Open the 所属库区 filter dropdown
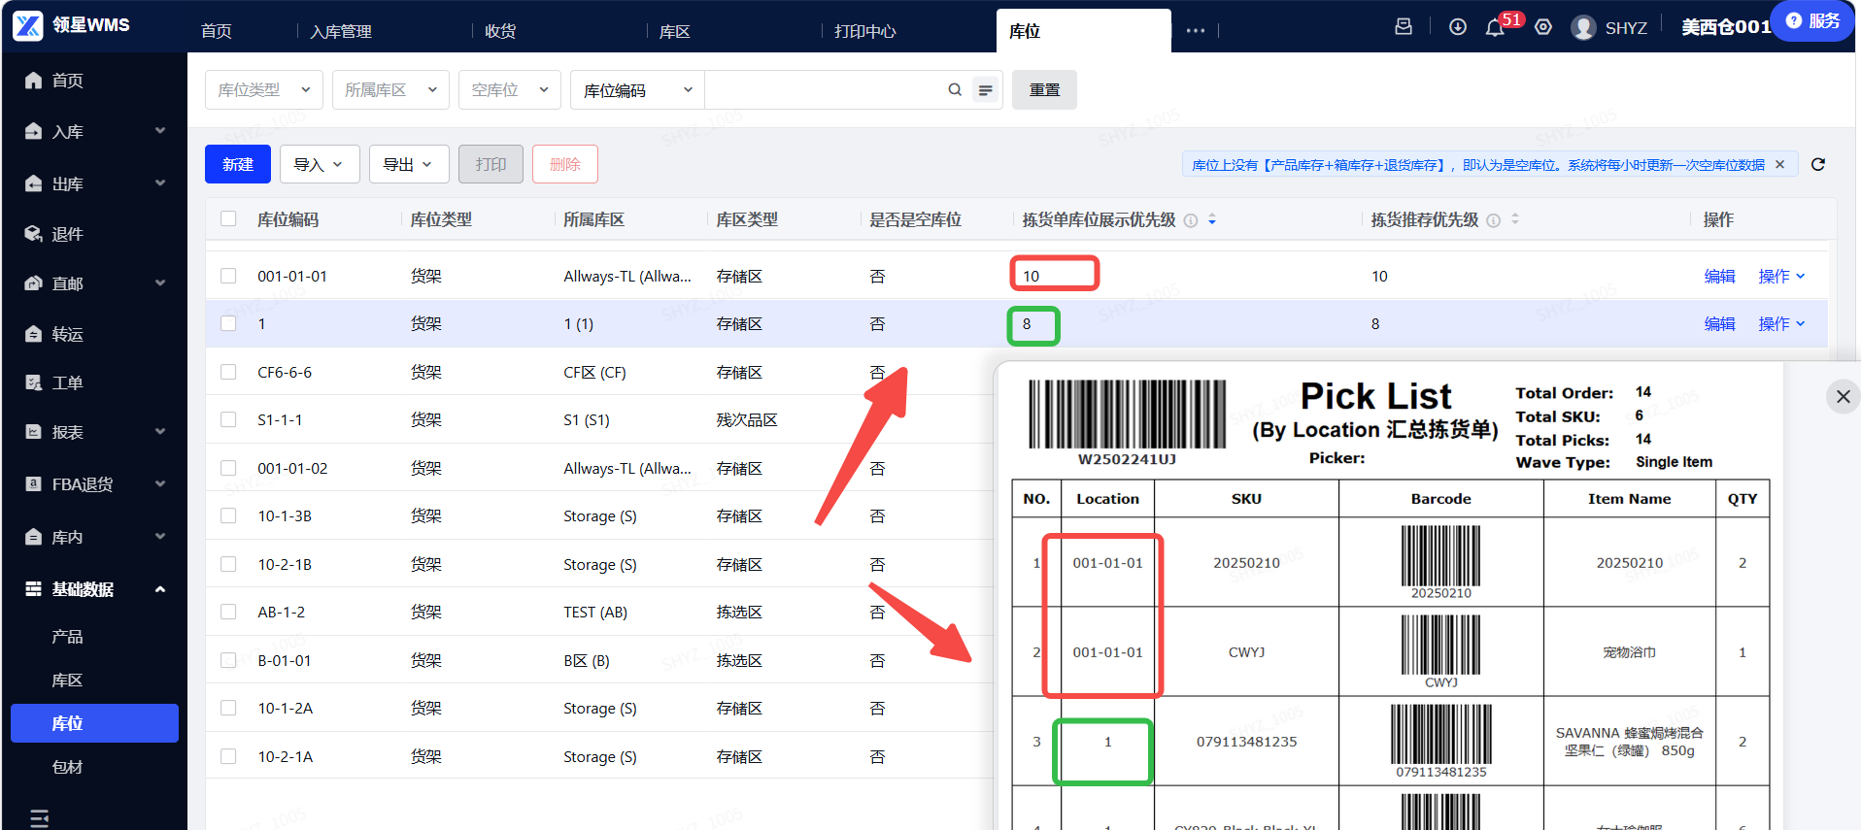The height and width of the screenshot is (830, 1861). pyautogui.click(x=390, y=89)
